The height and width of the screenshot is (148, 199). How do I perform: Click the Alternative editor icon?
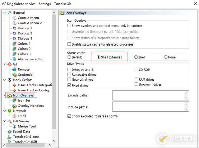15,59
